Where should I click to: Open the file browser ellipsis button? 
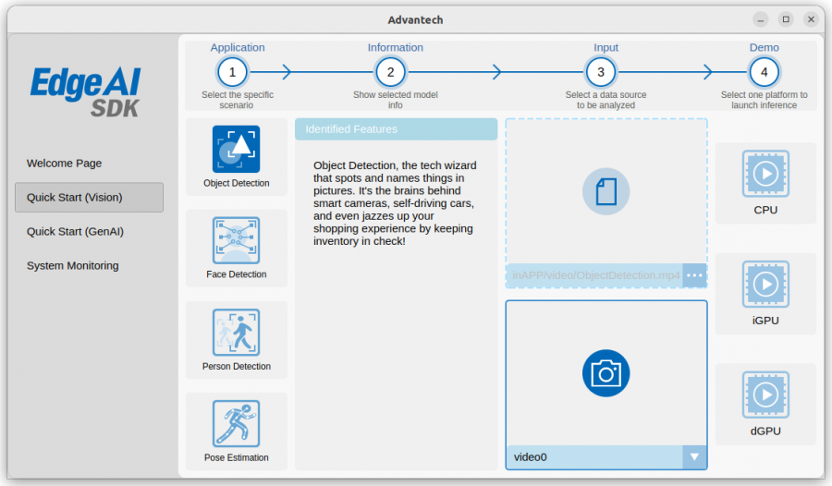(x=694, y=275)
